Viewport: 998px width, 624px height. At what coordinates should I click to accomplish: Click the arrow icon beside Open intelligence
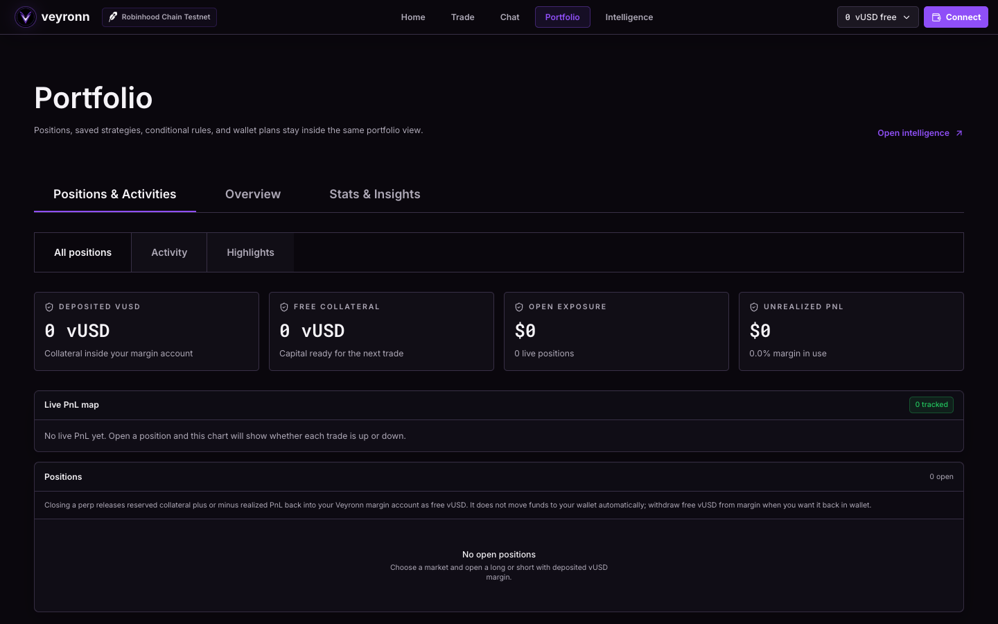[959, 133]
